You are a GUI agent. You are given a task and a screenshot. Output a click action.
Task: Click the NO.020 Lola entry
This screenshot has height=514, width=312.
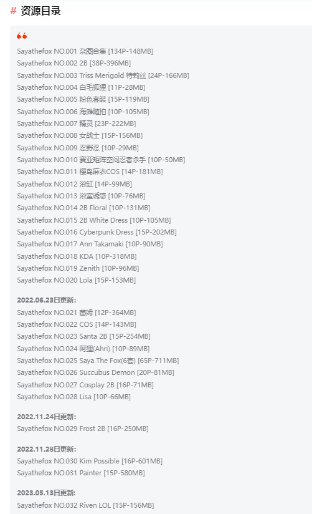pos(76,280)
